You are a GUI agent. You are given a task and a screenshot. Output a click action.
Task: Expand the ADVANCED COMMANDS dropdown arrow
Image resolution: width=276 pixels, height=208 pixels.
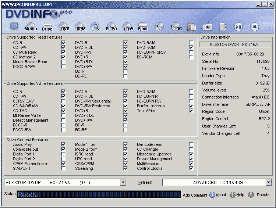point(268,183)
